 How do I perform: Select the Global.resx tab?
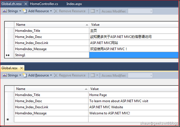[10, 68]
